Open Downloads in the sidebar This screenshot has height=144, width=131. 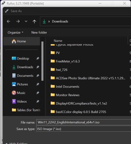25,67
